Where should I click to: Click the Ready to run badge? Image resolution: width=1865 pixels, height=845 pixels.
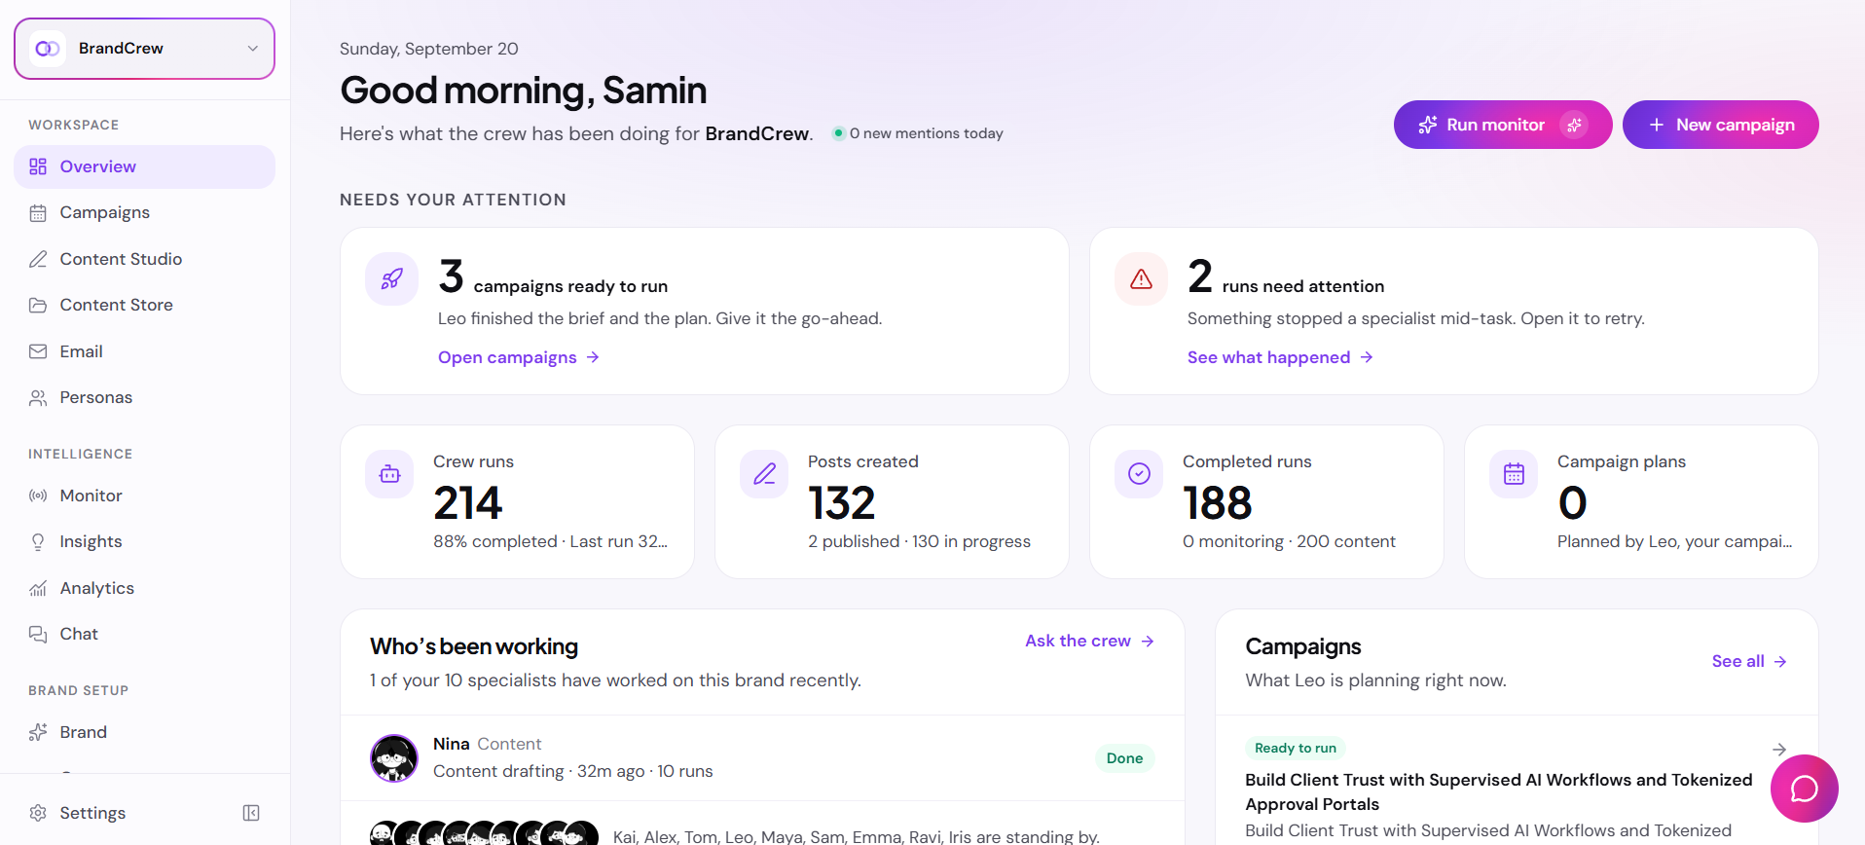(x=1295, y=748)
